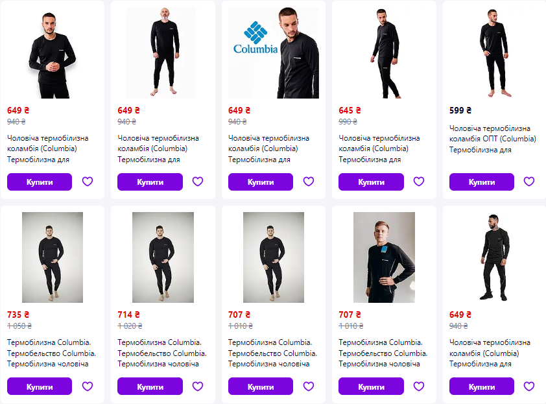Wishlist the product with model wearing sneakers
This screenshot has width=546, height=404.
[529, 386]
